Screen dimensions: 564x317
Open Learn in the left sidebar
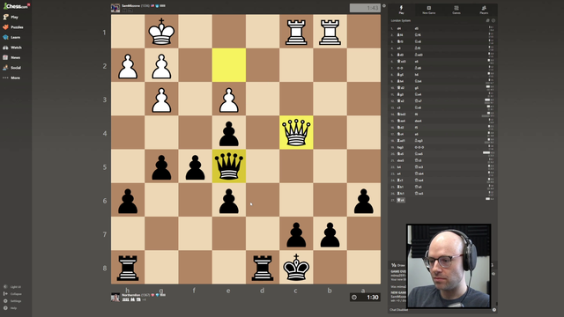pos(11,37)
